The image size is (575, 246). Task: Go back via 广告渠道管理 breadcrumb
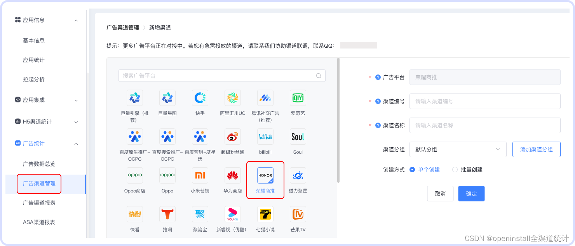[x=123, y=28]
